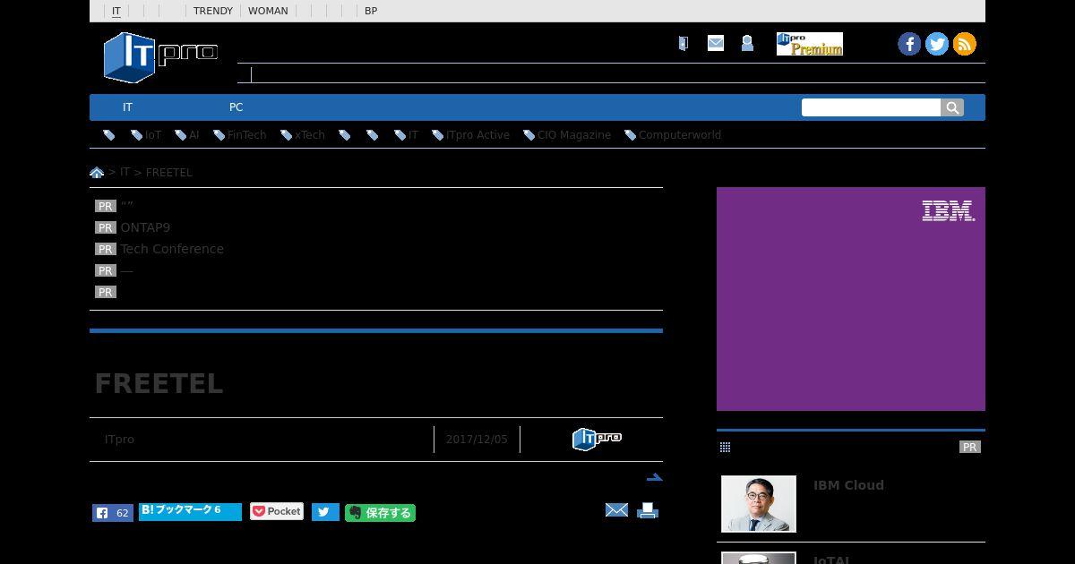Viewport: 1075px width, 564px height.
Task: Click the grid icon in sidebar header
Action: tap(725, 447)
